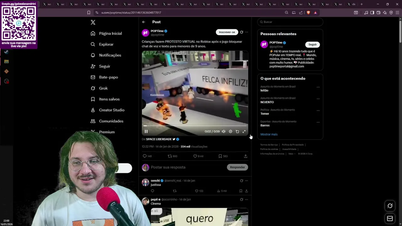Open Comunidades in the sidebar

pos(107,121)
